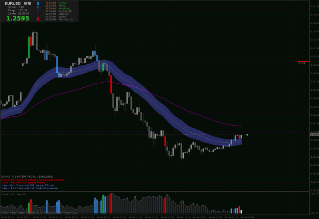Select the Sydney session clock row

[x=56, y=3]
